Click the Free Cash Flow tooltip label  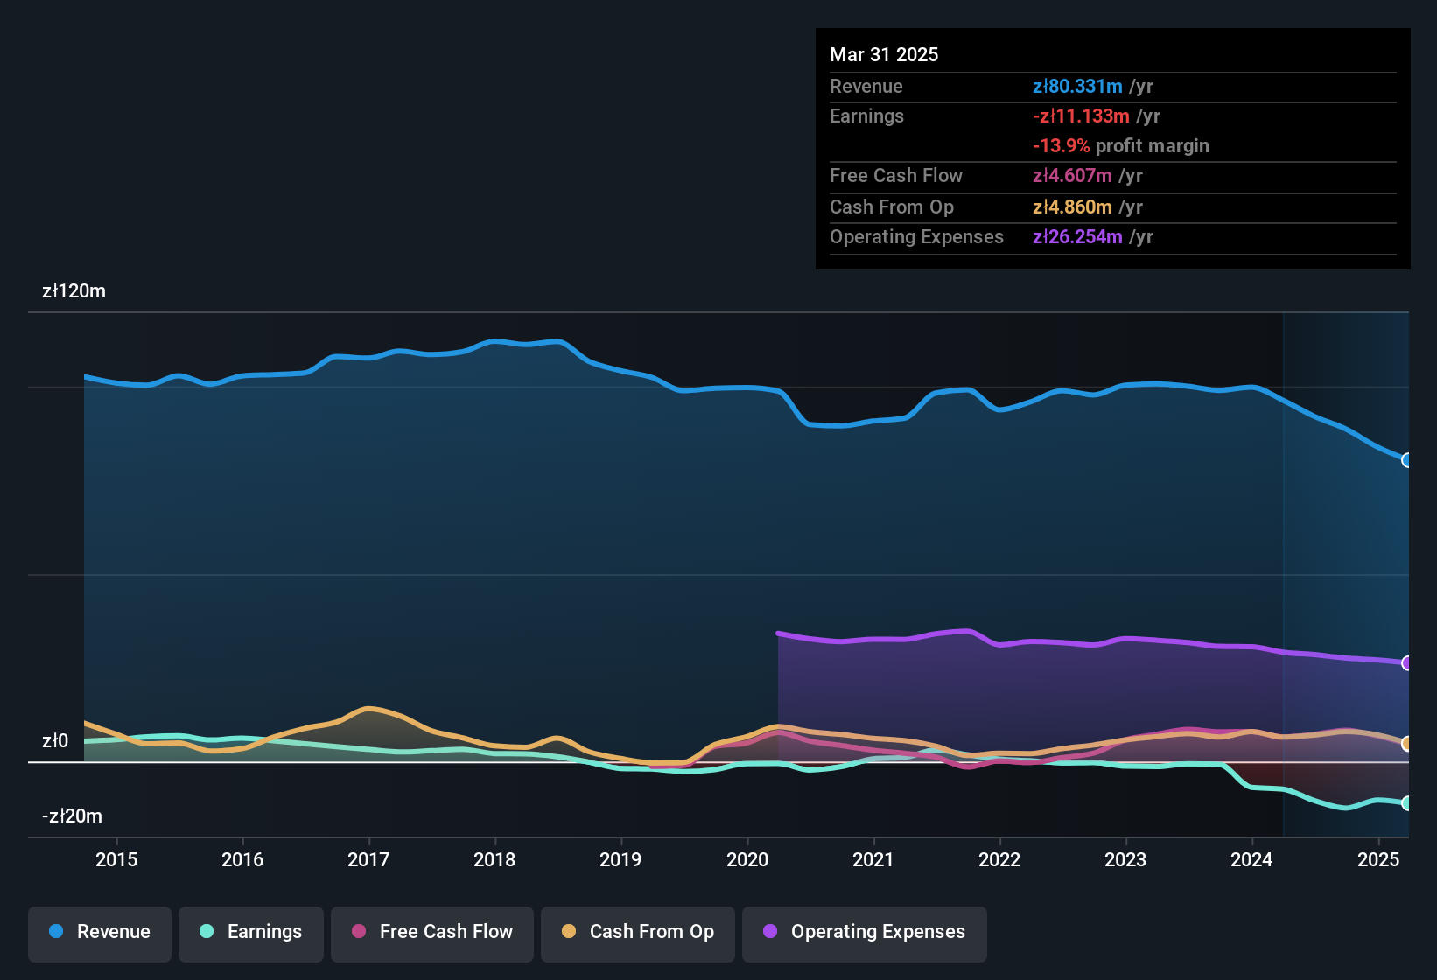896,175
